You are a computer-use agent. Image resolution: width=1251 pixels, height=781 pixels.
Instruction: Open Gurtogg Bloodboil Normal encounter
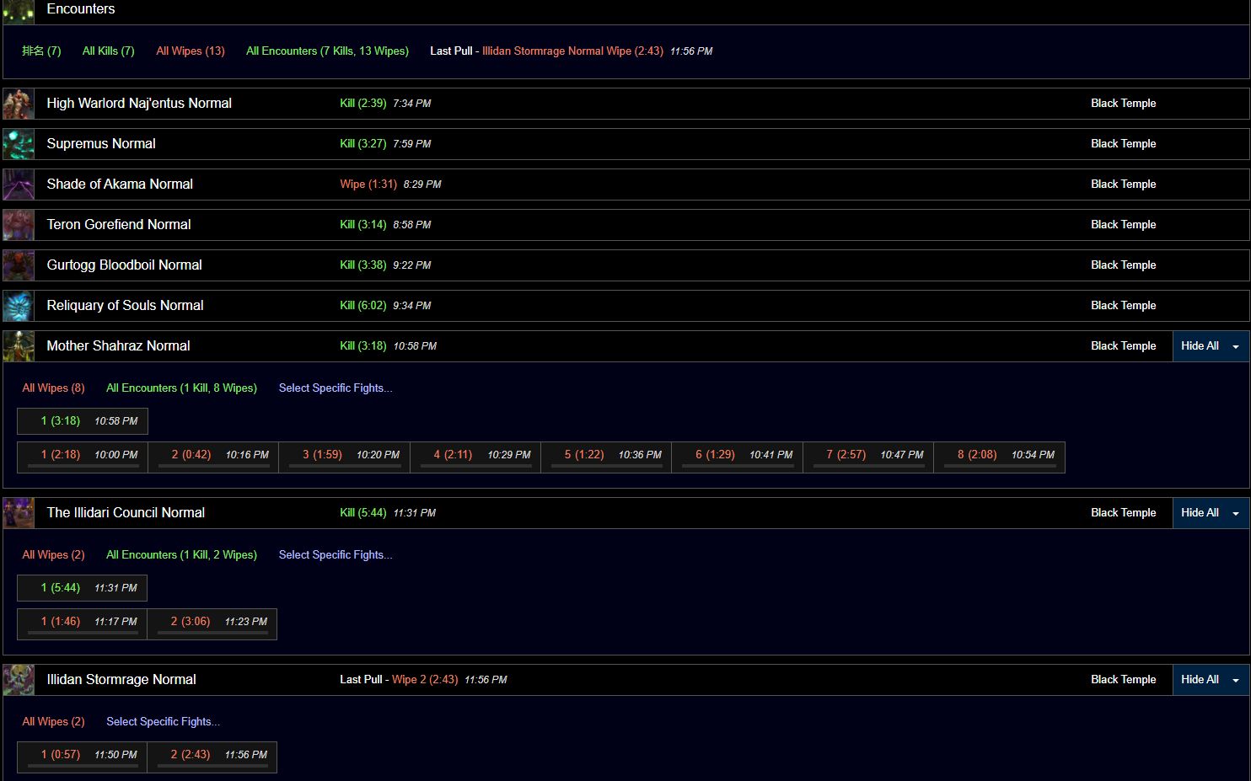[x=125, y=265]
